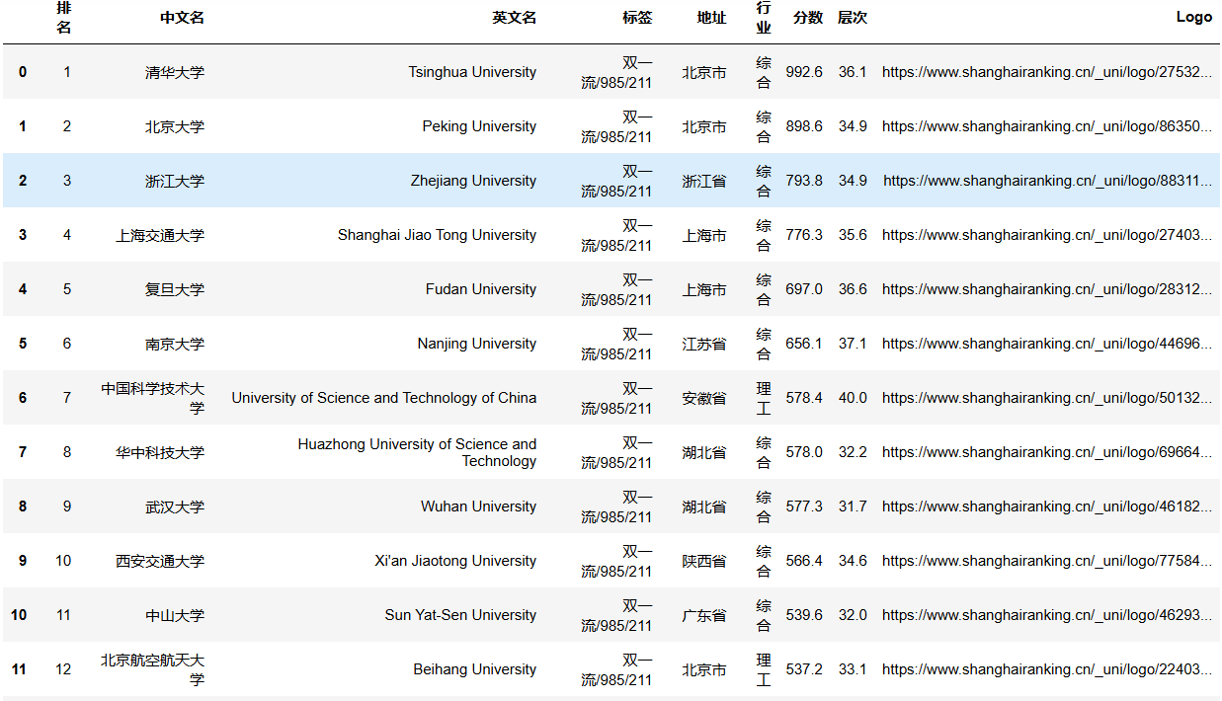
Task: Click the logo URL ending 27532...
Action: (1047, 72)
